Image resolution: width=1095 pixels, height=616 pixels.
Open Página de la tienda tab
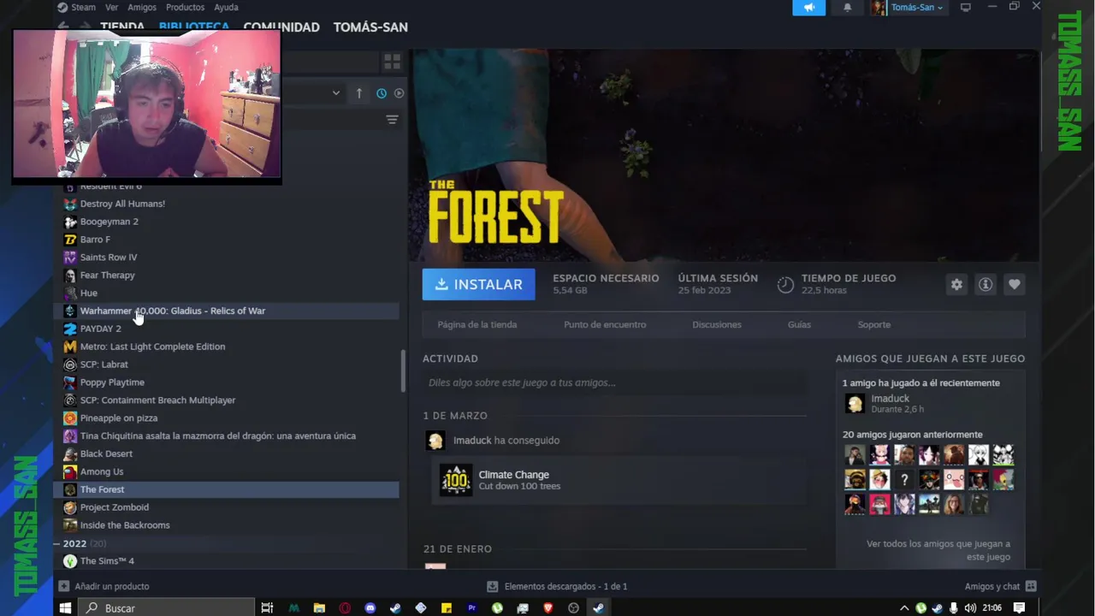tap(477, 324)
